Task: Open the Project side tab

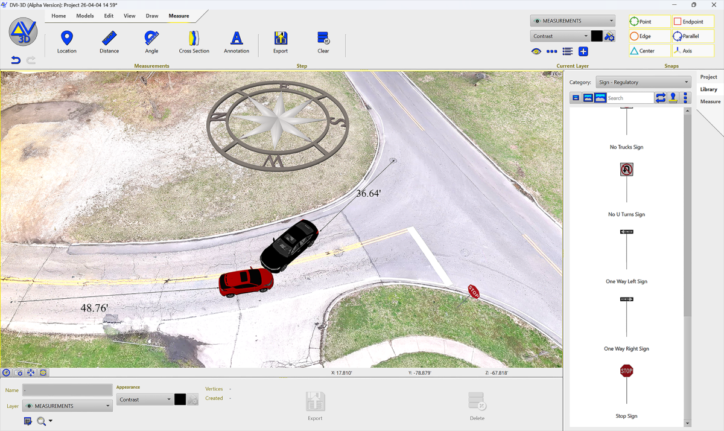Action: pyautogui.click(x=708, y=77)
